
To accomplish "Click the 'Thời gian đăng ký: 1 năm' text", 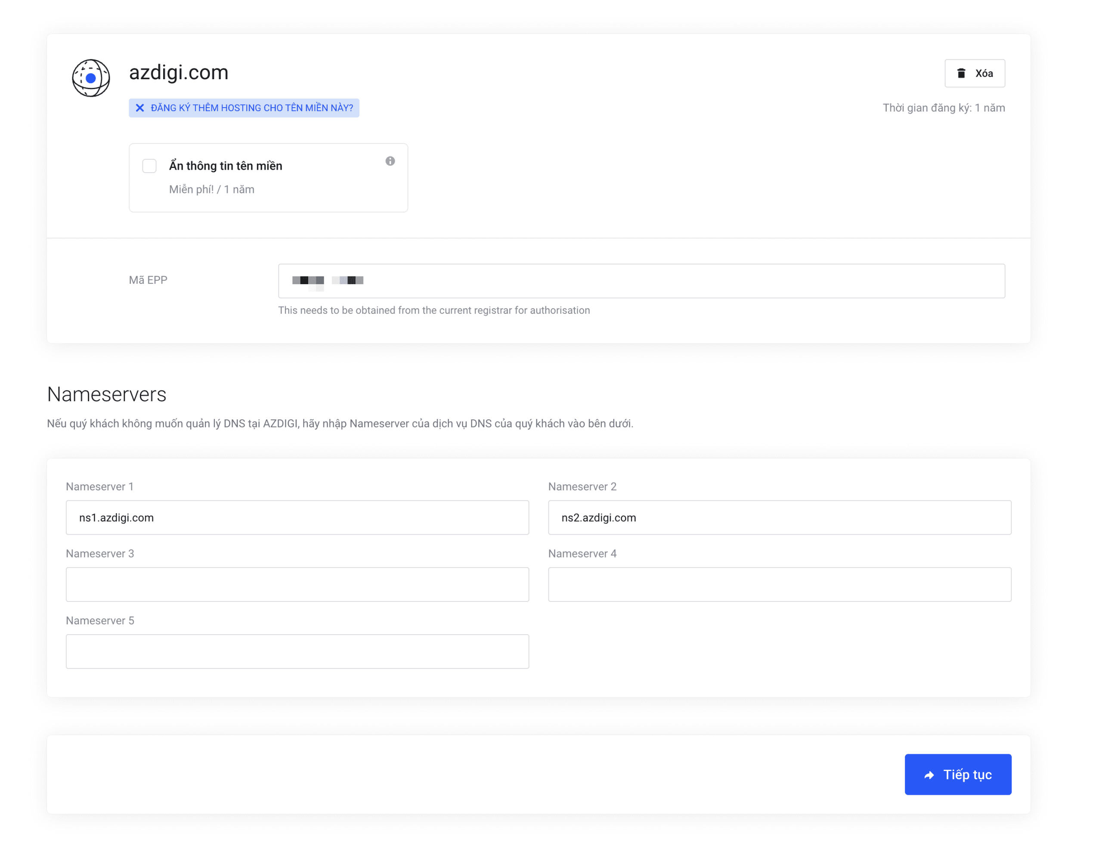I will click(x=943, y=108).
